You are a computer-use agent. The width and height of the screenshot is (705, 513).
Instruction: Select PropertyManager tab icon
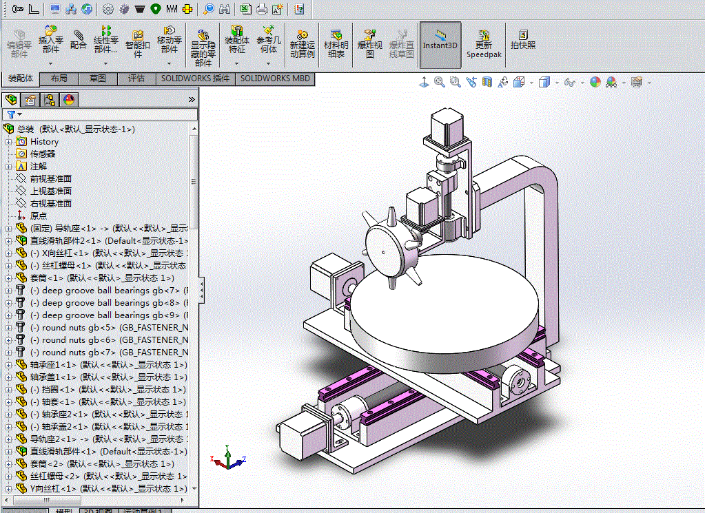pos(30,100)
